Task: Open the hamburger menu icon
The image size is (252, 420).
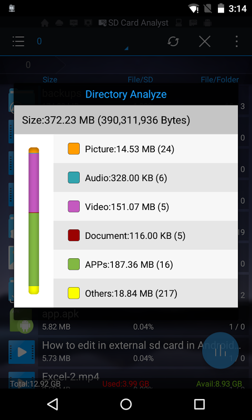Action: point(18,41)
